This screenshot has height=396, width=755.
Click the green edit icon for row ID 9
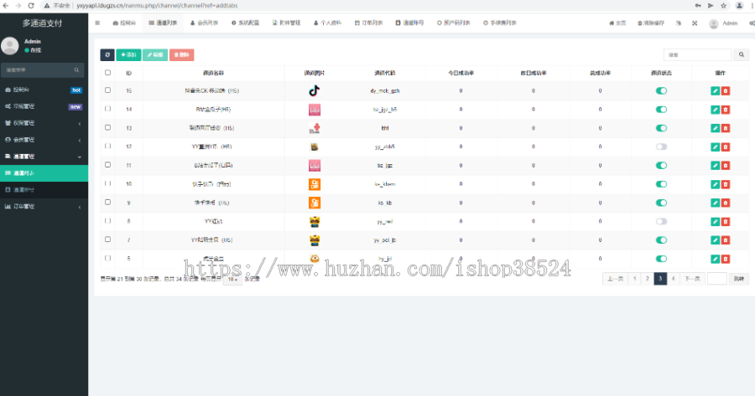[715, 203]
